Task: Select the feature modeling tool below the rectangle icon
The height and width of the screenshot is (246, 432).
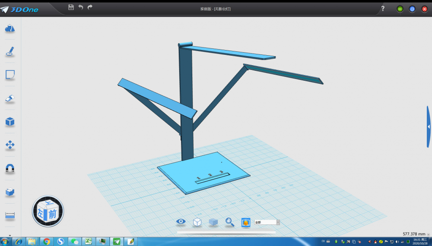Action: pyautogui.click(x=10, y=98)
